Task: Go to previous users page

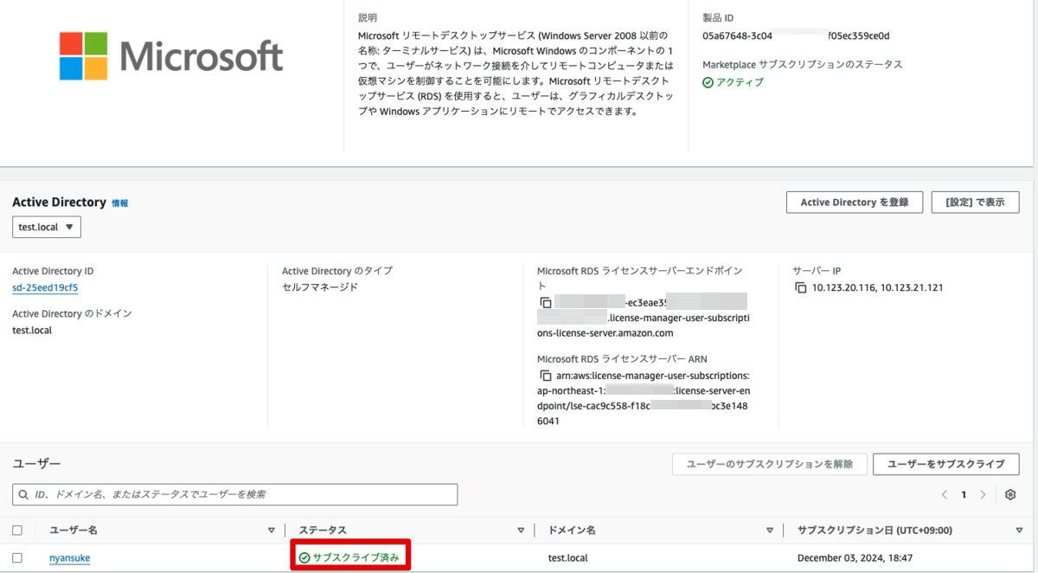Action: (x=945, y=494)
